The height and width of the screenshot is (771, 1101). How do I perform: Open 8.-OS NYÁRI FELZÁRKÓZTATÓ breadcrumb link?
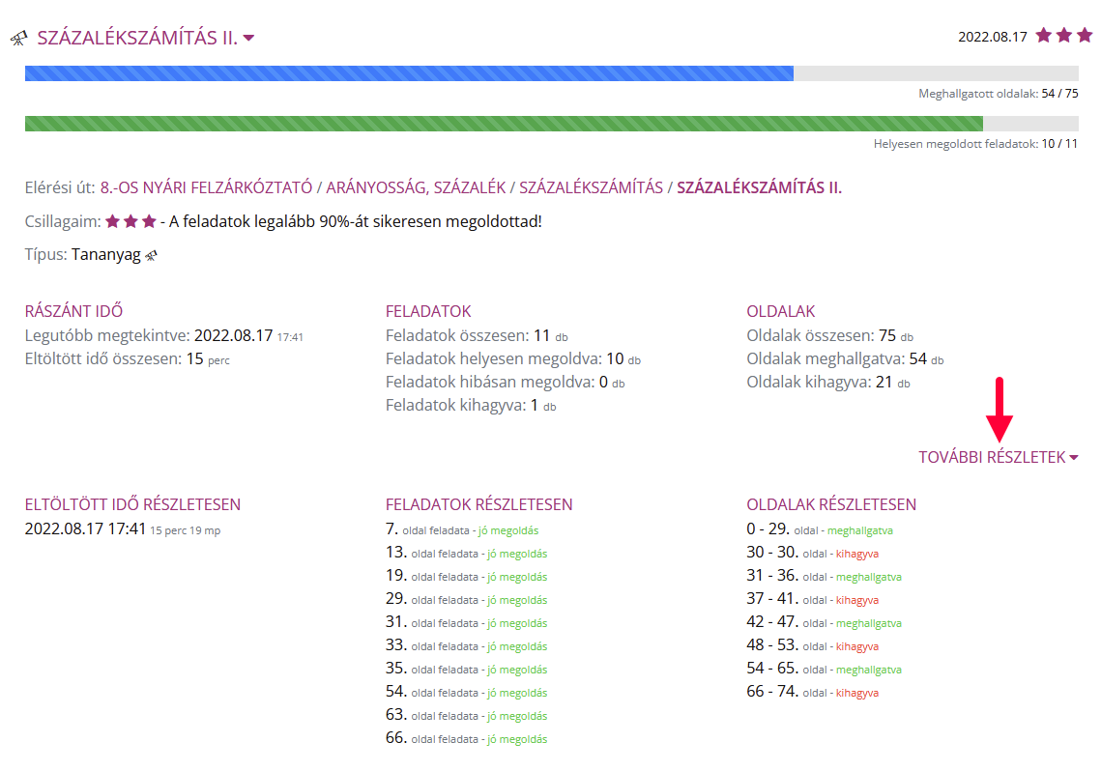pos(206,187)
